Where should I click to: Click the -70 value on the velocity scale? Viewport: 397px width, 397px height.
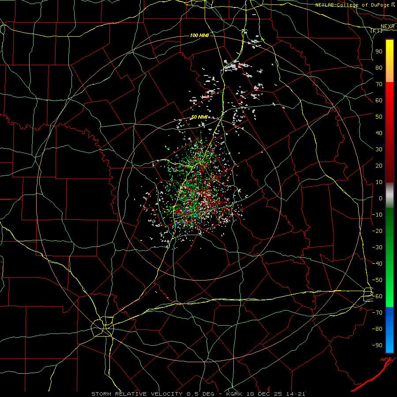[x=377, y=313]
